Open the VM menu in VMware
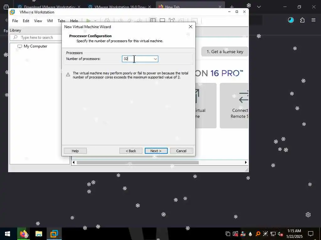 50,21
